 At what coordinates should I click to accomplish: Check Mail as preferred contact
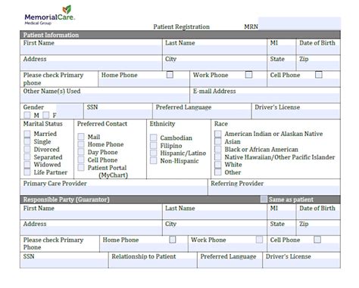(81, 137)
